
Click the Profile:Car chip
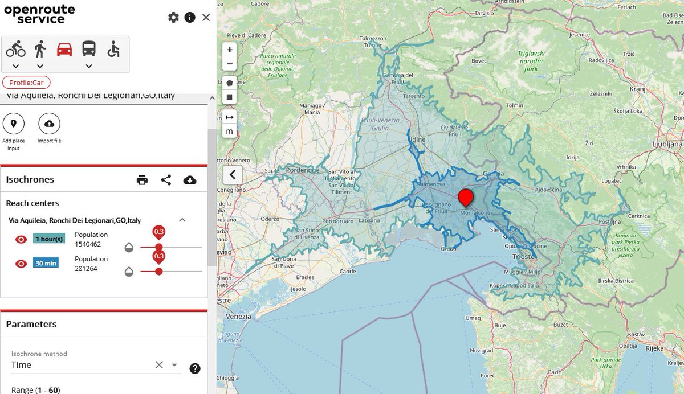[26, 83]
